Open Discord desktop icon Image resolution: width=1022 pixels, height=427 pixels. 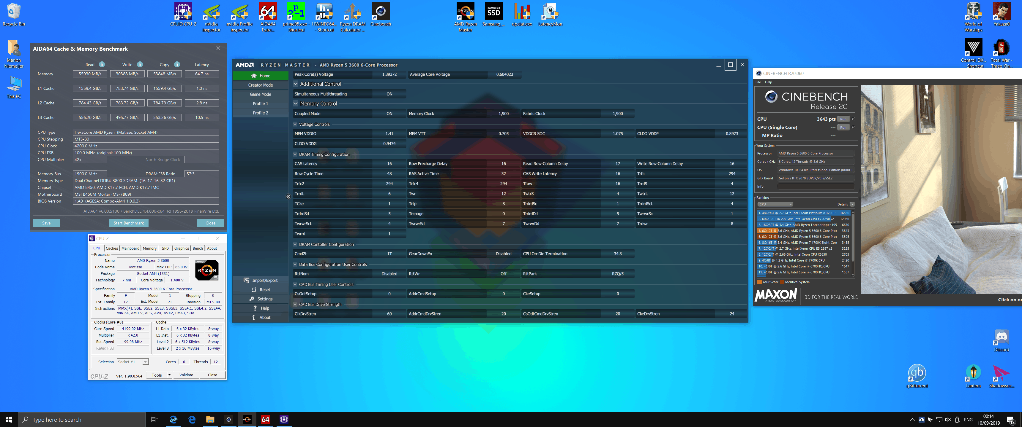[1002, 341]
